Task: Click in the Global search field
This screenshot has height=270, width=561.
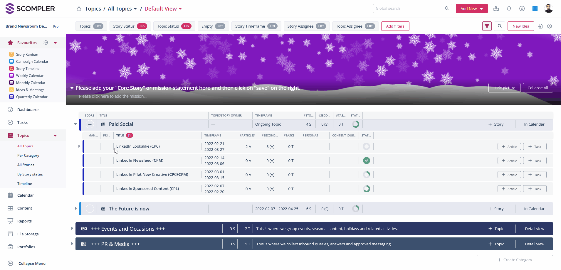Action: [x=408, y=9]
